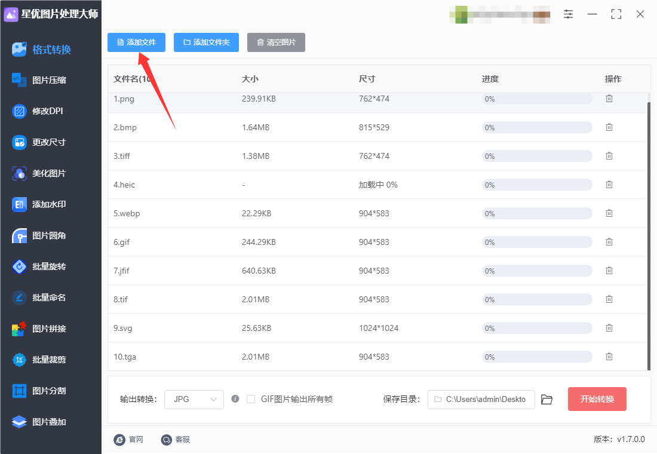Click 清空图片 clear images button
The height and width of the screenshot is (454, 657).
276,42
